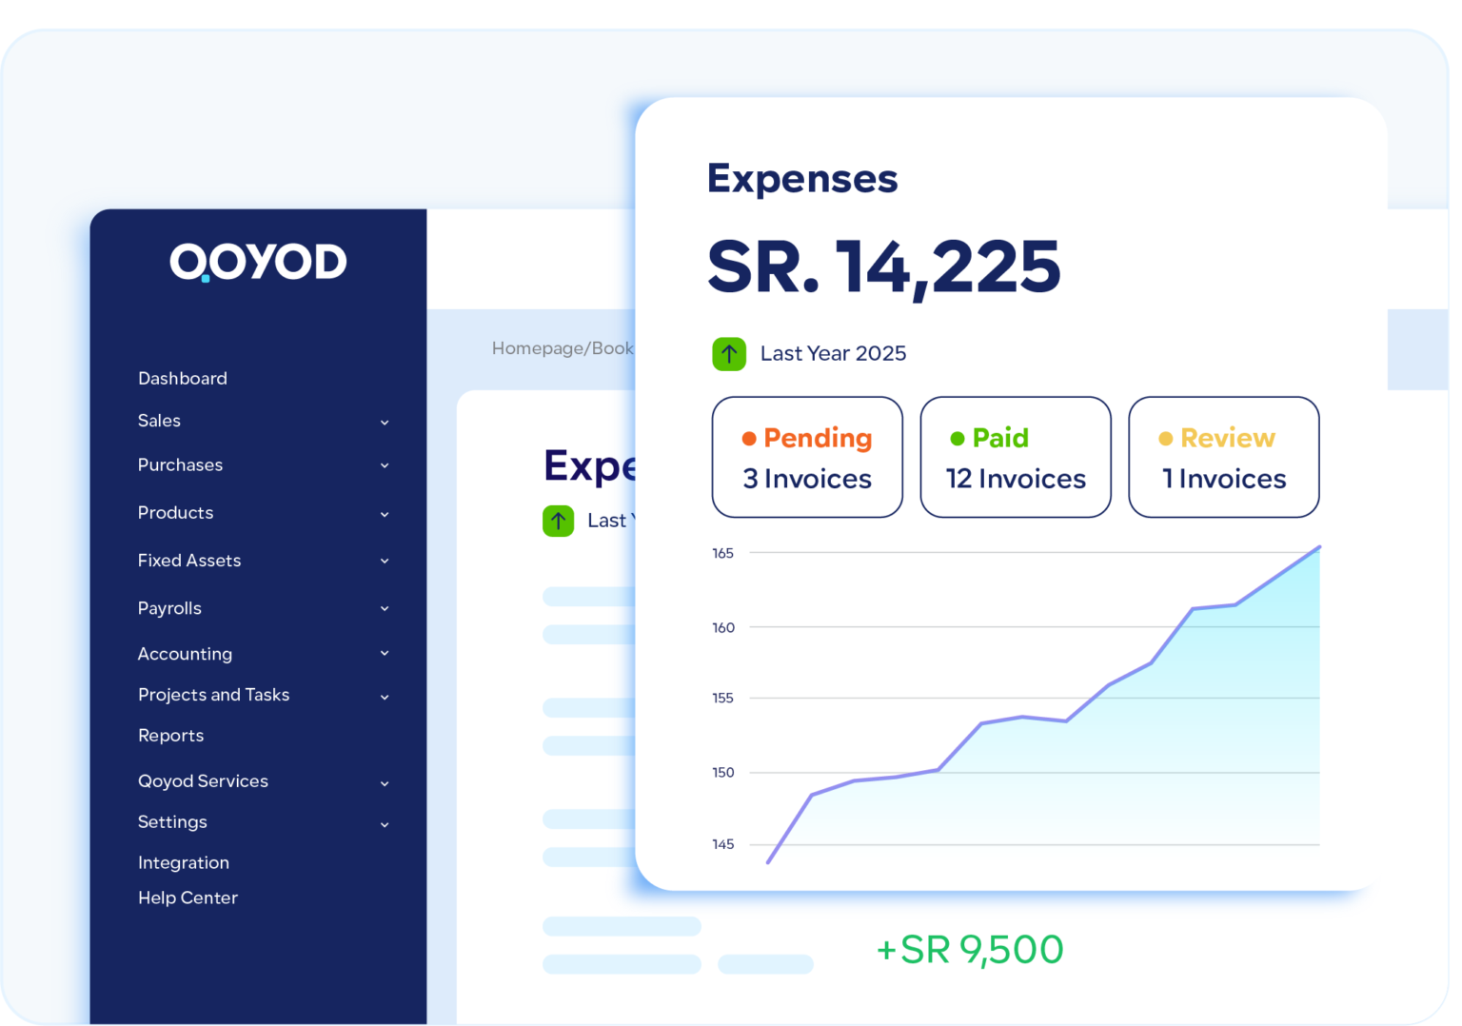Click the green Paid status dot
The image size is (1462, 1026).
pyautogui.click(x=958, y=439)
